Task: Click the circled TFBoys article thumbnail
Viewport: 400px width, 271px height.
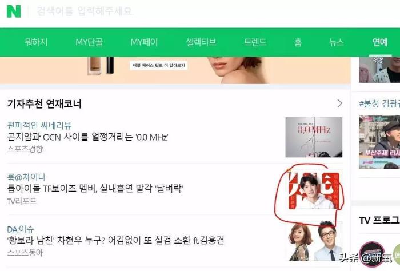Action: (314, 190)
